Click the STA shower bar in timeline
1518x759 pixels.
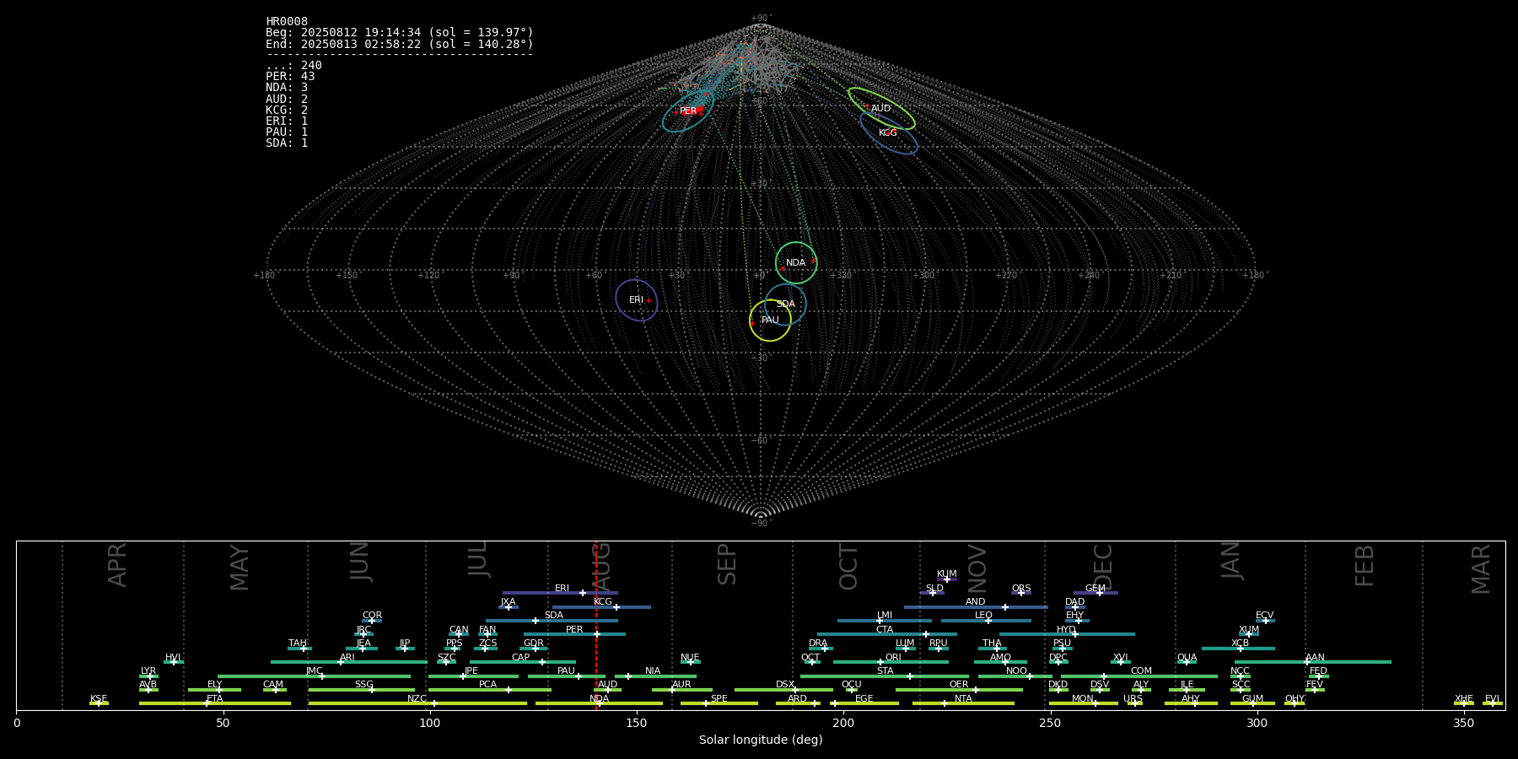point(885,676)
